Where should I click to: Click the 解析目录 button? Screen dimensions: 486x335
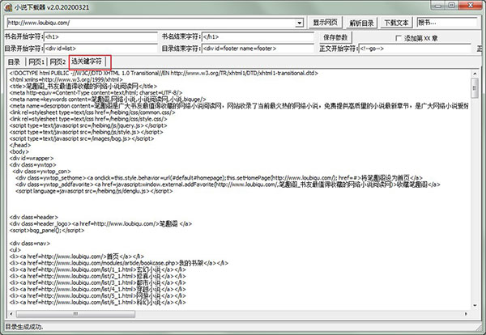pyautogui.click(x=361, y=23)
